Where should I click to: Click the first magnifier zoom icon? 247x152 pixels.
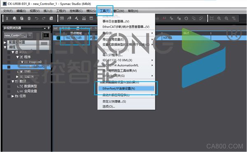click(x=219, y=18)
